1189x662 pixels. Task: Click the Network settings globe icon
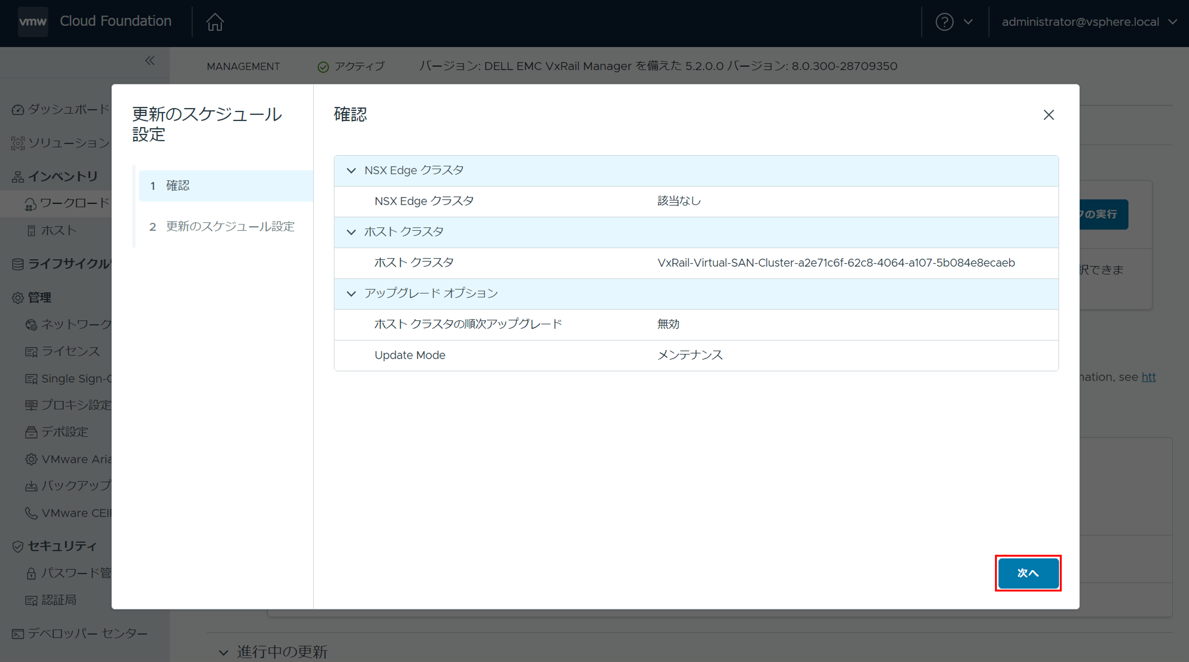point(31,325)
